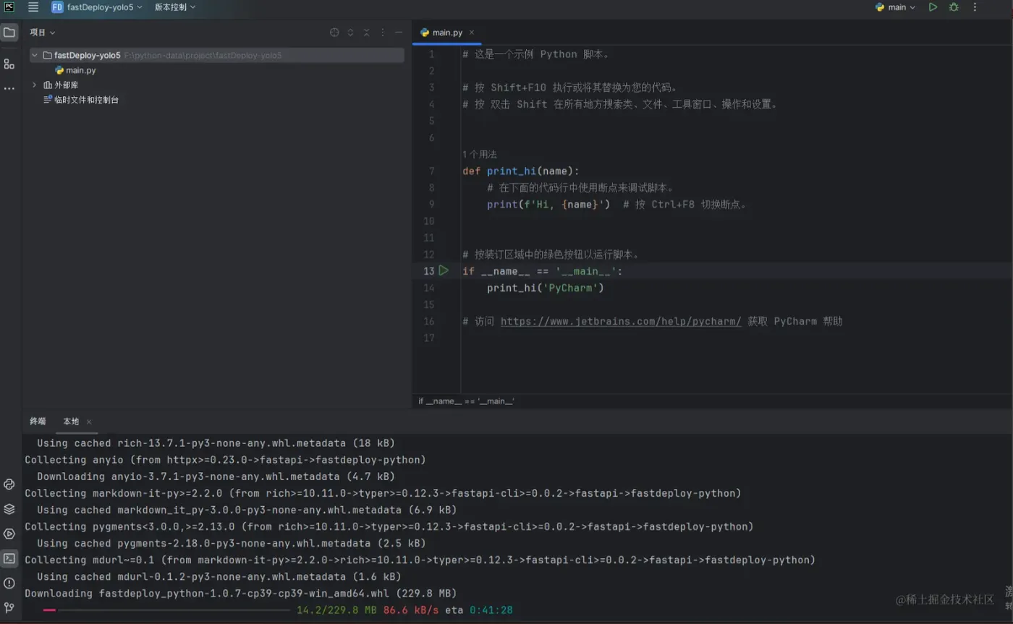Screen dimensions: 1013x624
Task: Collapse the fastDeploy-yolo5 root folder
Action: 34,55
